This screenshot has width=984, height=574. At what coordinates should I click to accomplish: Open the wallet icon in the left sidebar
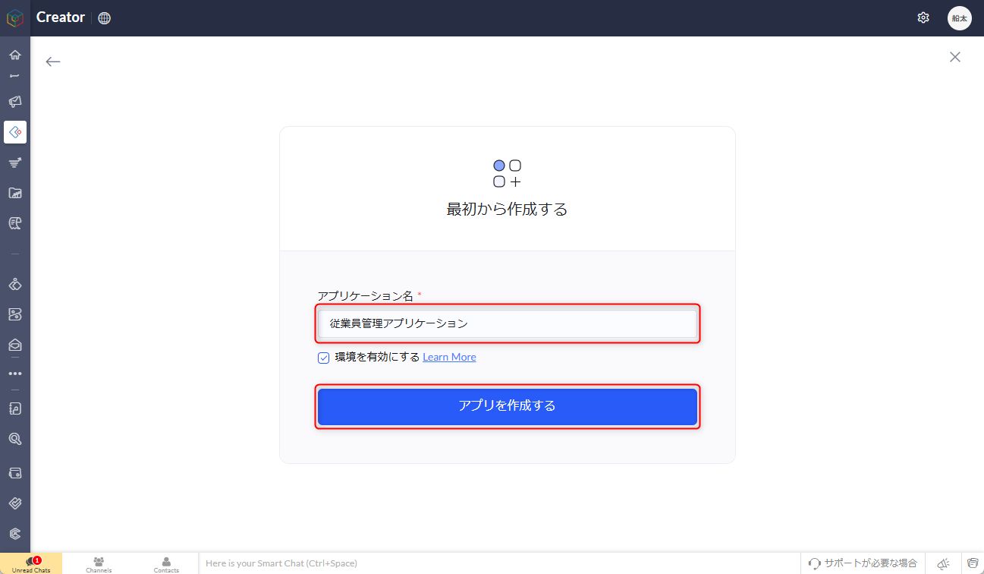tap(15, 472)
